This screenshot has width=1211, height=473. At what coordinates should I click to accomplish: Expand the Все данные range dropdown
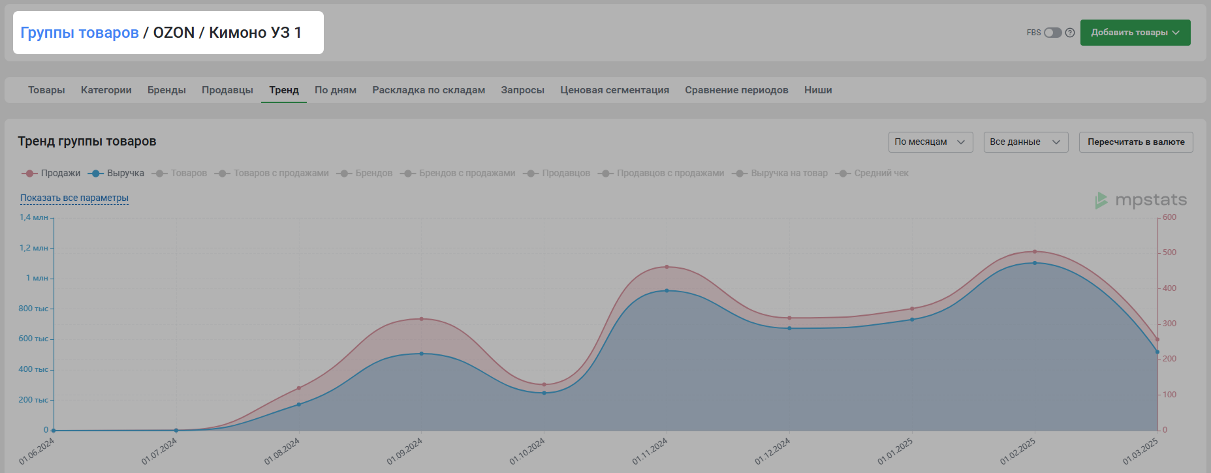(x=1026, y=142)
